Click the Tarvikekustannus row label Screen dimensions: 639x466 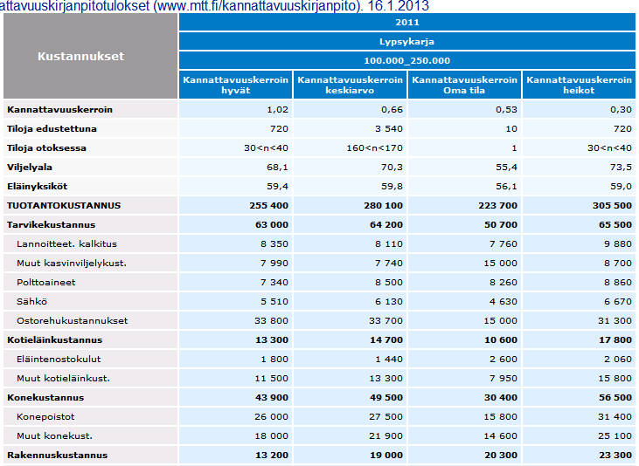point(51,224)
